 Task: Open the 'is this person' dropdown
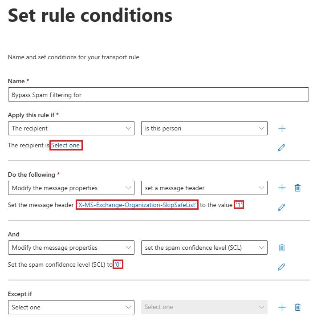tap(204, 128)
